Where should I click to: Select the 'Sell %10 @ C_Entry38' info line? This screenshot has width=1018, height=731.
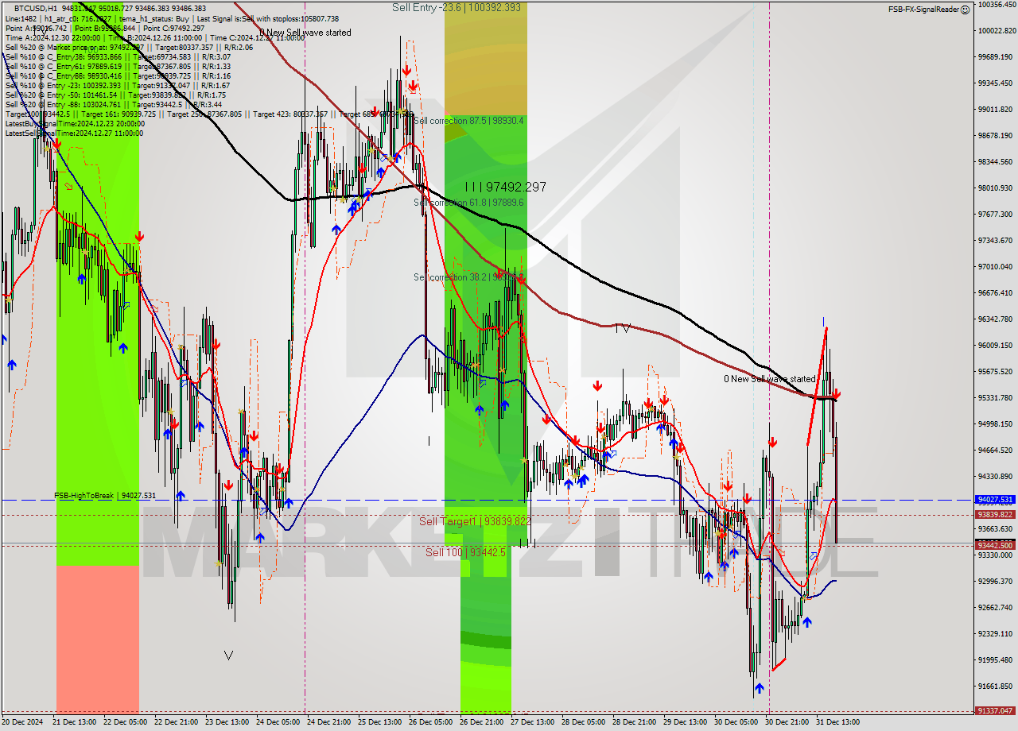tap(118, 56)
